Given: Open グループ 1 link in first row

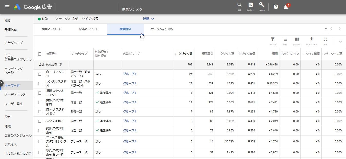Looking at the screenshot, I should pyautogui.click(x=130, y=74).
